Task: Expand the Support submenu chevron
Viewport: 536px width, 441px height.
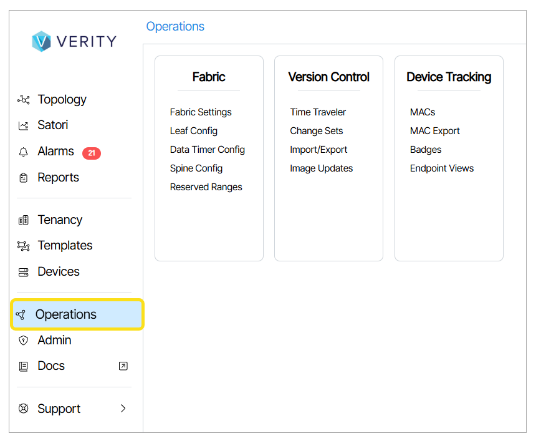Action: click(x=123, y=409)
